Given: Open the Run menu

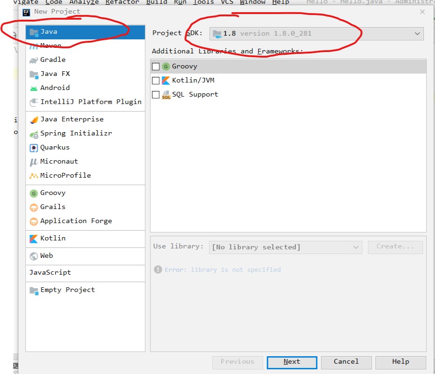Looking at the screenshot, I should [180, 2].
